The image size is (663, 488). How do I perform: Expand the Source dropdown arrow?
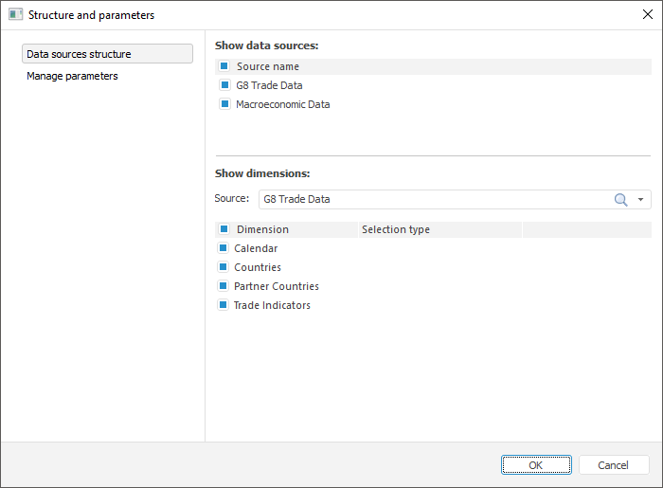[641, 199]
